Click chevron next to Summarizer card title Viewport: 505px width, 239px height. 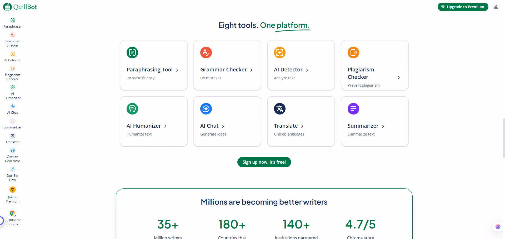(x=383, y=126)
